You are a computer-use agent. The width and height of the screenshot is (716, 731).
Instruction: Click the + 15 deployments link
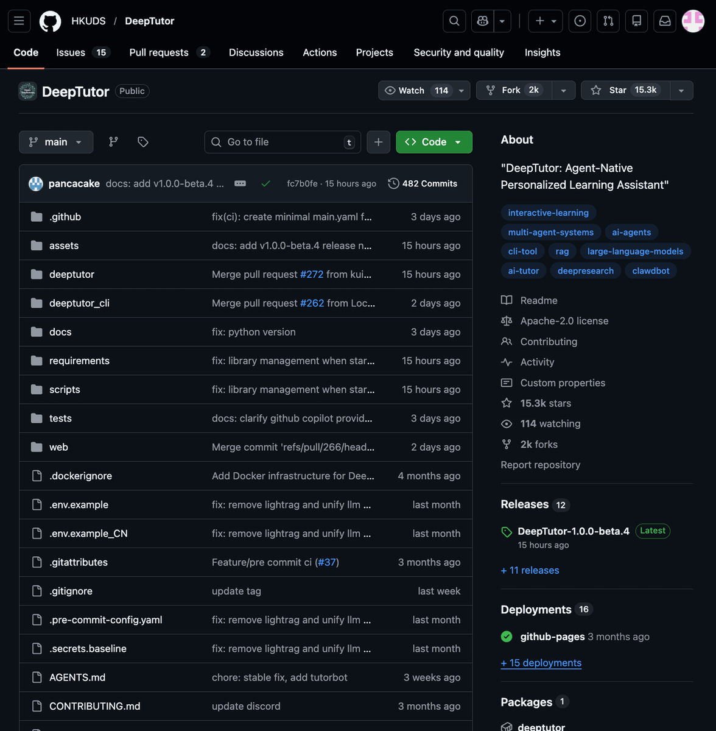(541, 663)
